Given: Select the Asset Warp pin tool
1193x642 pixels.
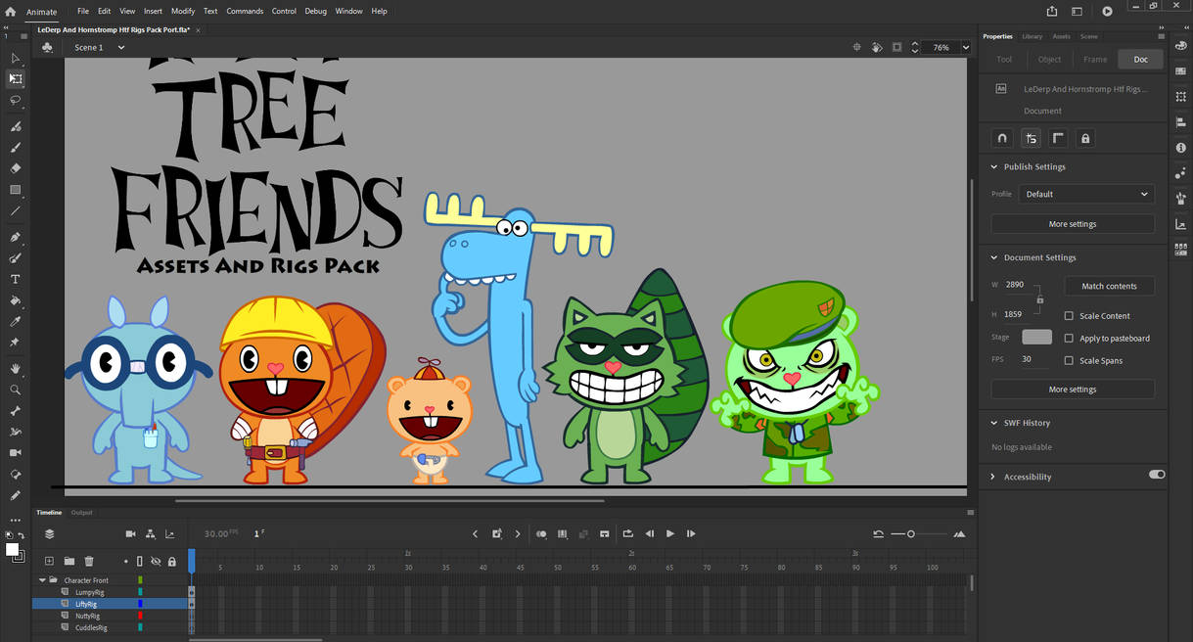Looking at the screenshot, I should click(15, 343).
